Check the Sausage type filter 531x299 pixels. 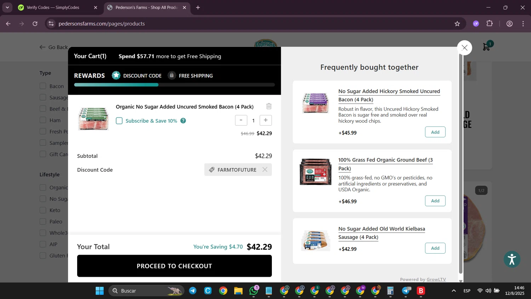(x=43, y=97)
